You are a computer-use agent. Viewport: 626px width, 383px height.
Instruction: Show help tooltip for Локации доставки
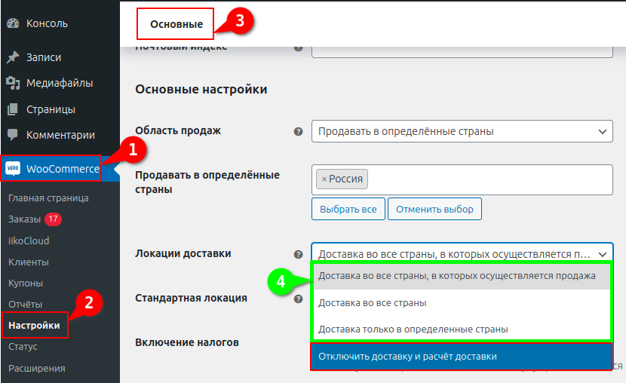298,254
